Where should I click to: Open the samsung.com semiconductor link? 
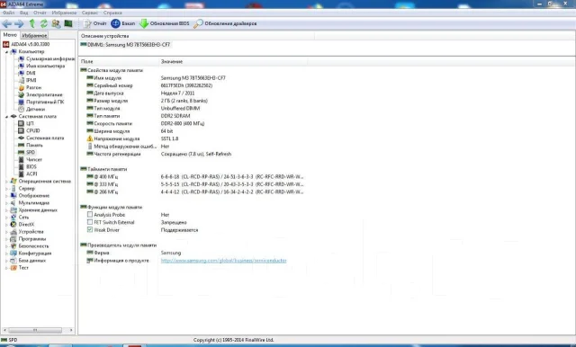[x=224, y=261]
